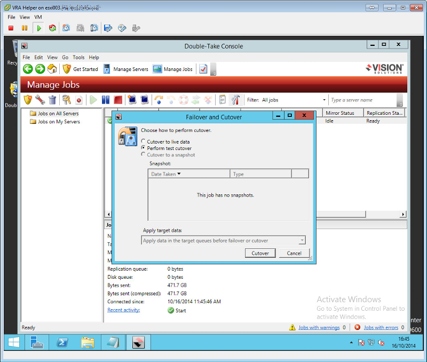427x362 pixels.
Task: Open Jobs with errors link
Action: click(x=381, y=327)
